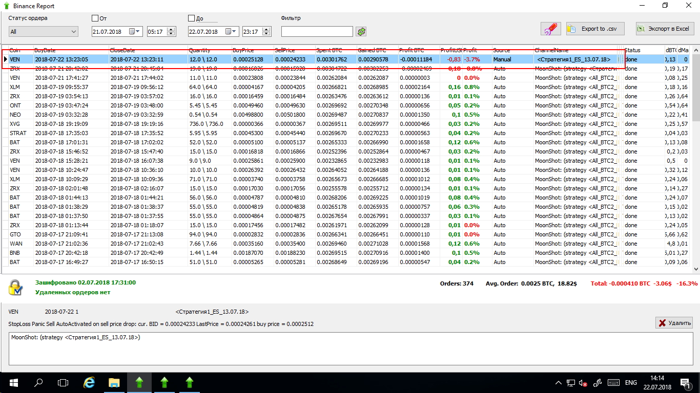
Task: Enable the До end date checkbox
Action: [x=192, y=18]
